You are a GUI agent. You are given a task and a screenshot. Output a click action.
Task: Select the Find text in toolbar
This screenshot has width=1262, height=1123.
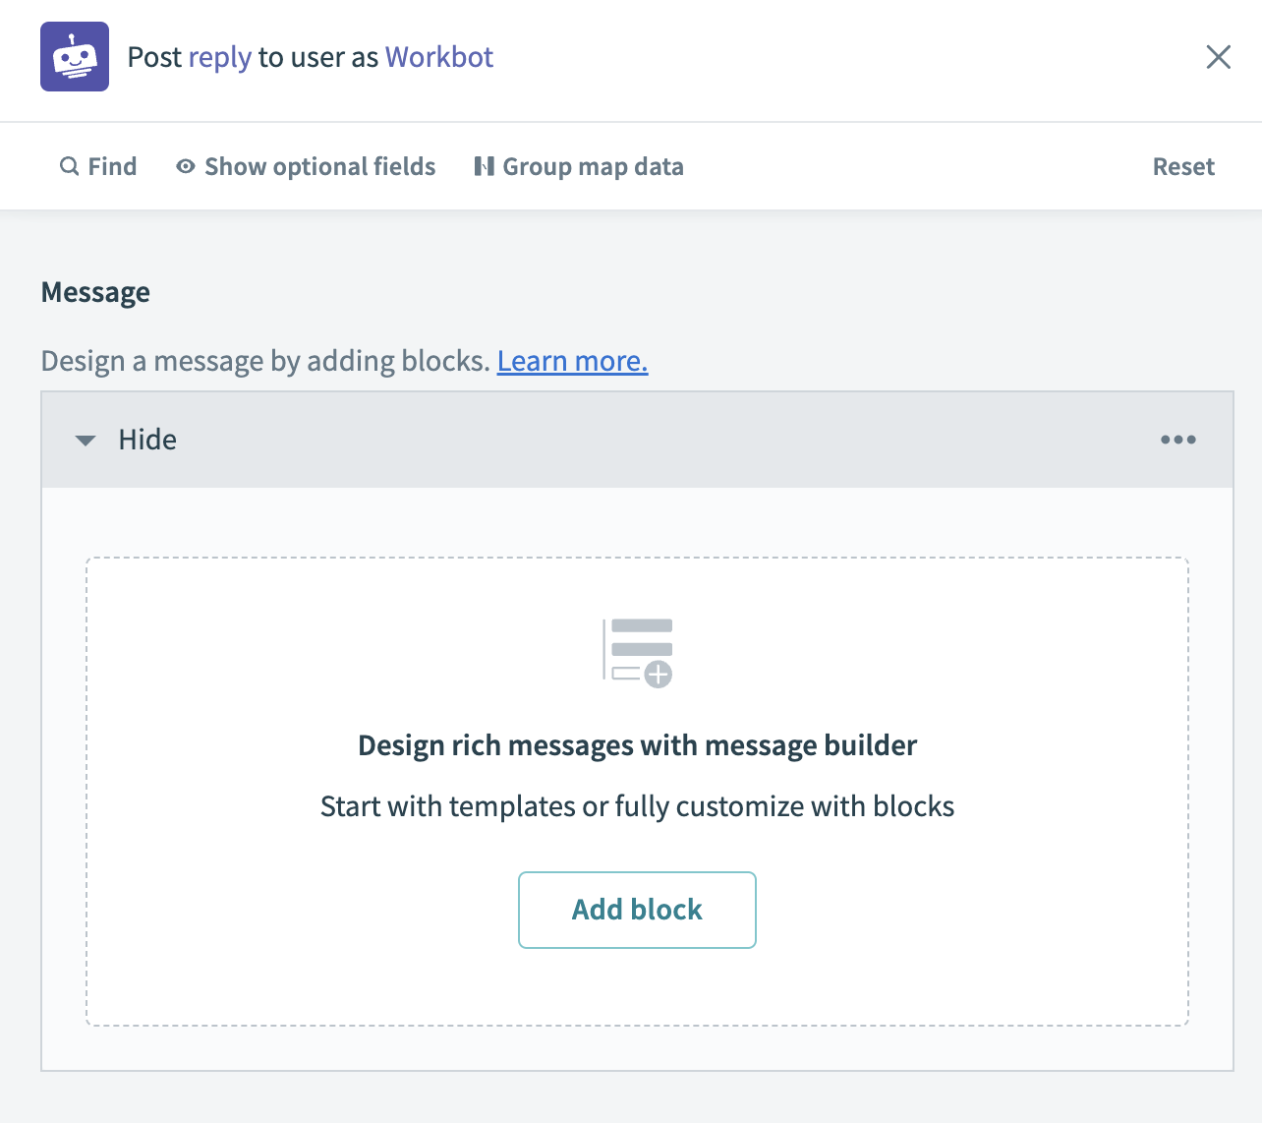click(112, 166)
